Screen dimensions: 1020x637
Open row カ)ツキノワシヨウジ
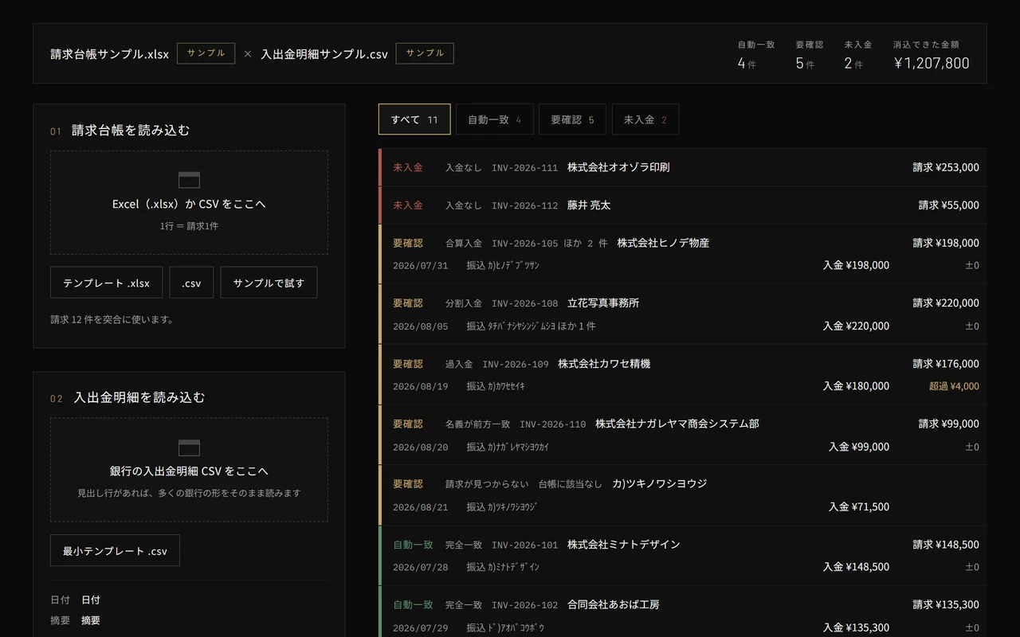pyautogui.click(x=682, y=495)
